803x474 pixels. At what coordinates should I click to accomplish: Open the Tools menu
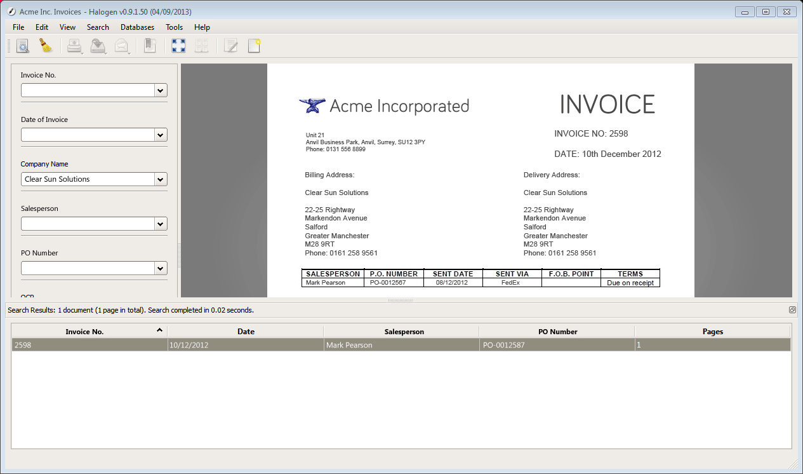(174, 27)
